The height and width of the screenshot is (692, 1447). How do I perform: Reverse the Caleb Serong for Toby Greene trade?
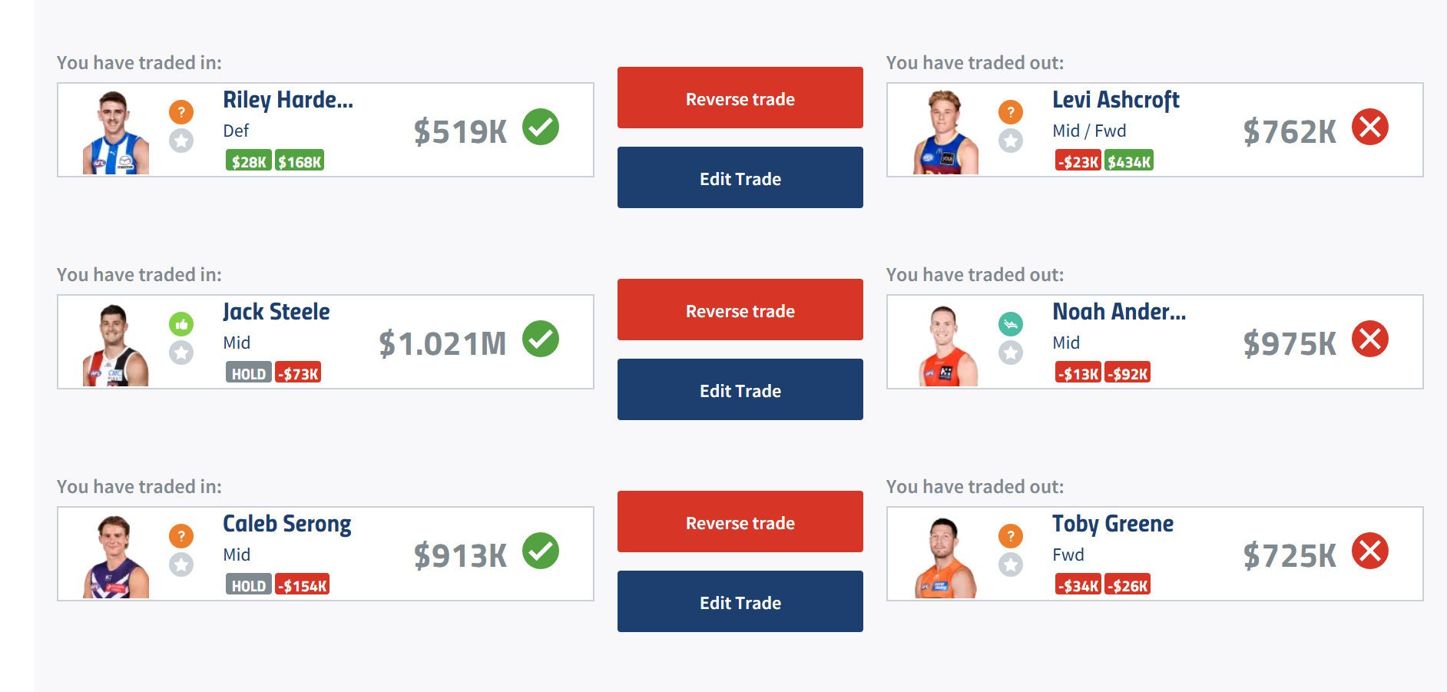pos(740,521)
